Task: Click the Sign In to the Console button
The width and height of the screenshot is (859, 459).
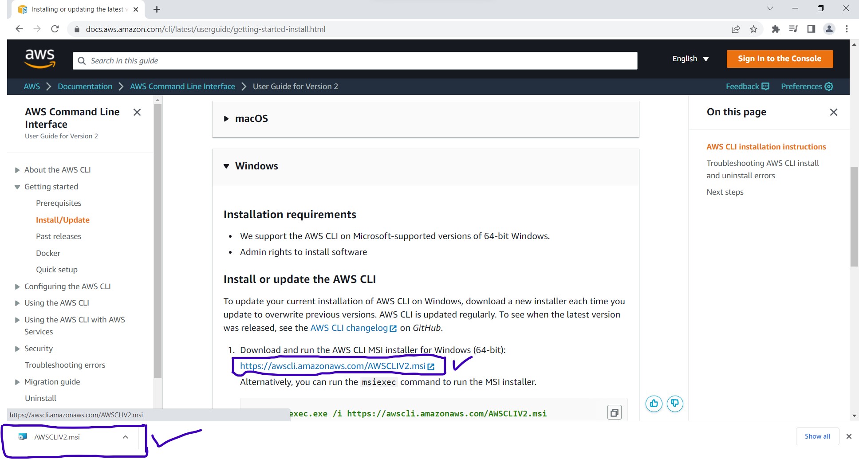Action: tap(779, 58)
